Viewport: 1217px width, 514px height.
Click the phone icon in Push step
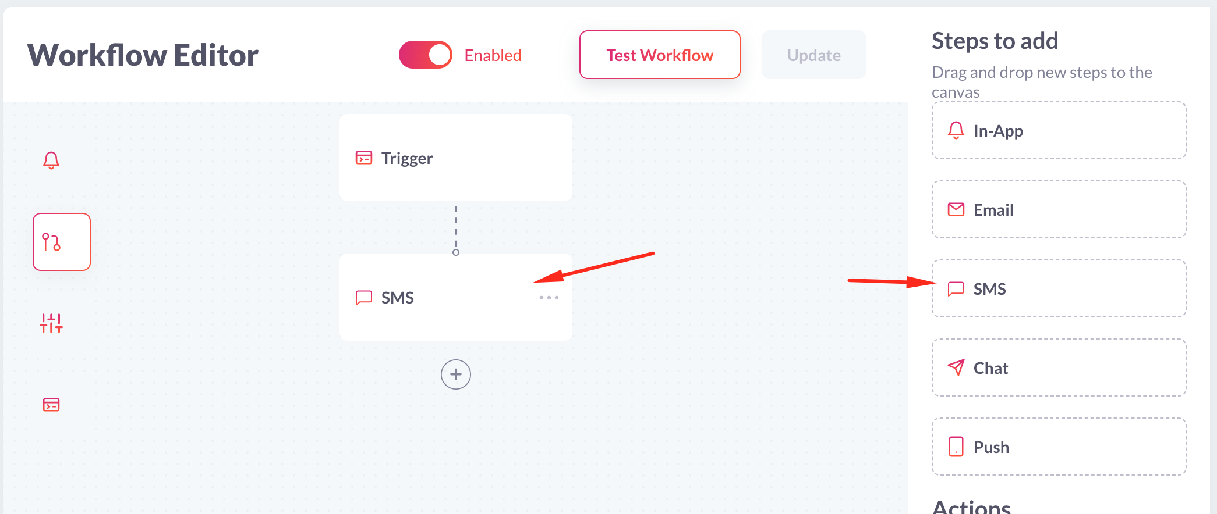[956, 447]
